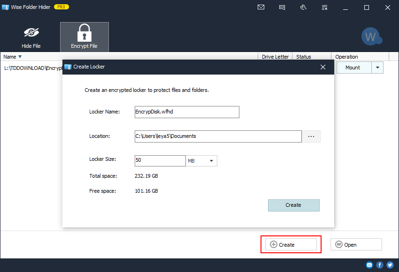Click the email icon in footer
Image resolution: width=399 pixels, height=272 pixels.
[x=369, y=265]
